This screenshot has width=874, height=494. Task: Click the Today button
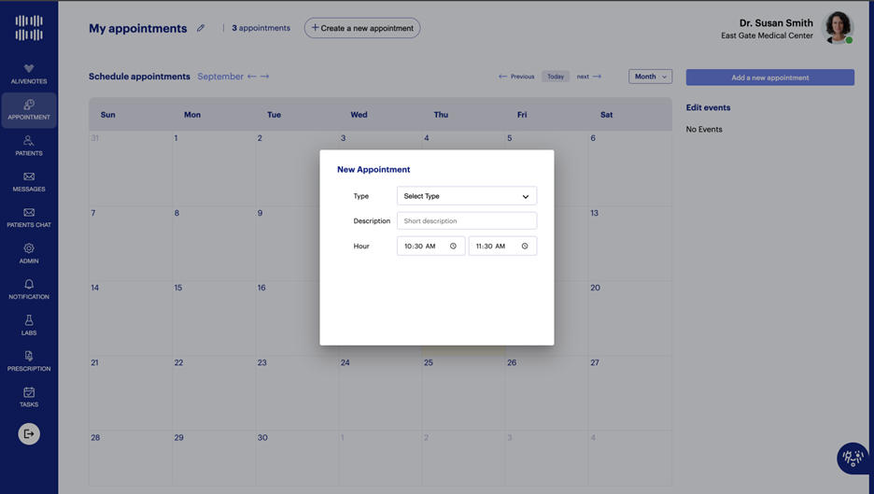[556, 77]
